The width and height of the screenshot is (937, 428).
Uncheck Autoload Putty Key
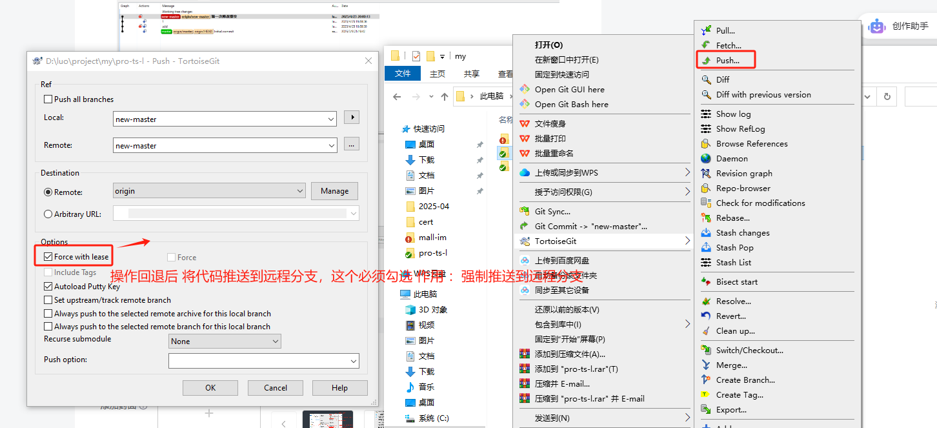(x=48, y=287)
